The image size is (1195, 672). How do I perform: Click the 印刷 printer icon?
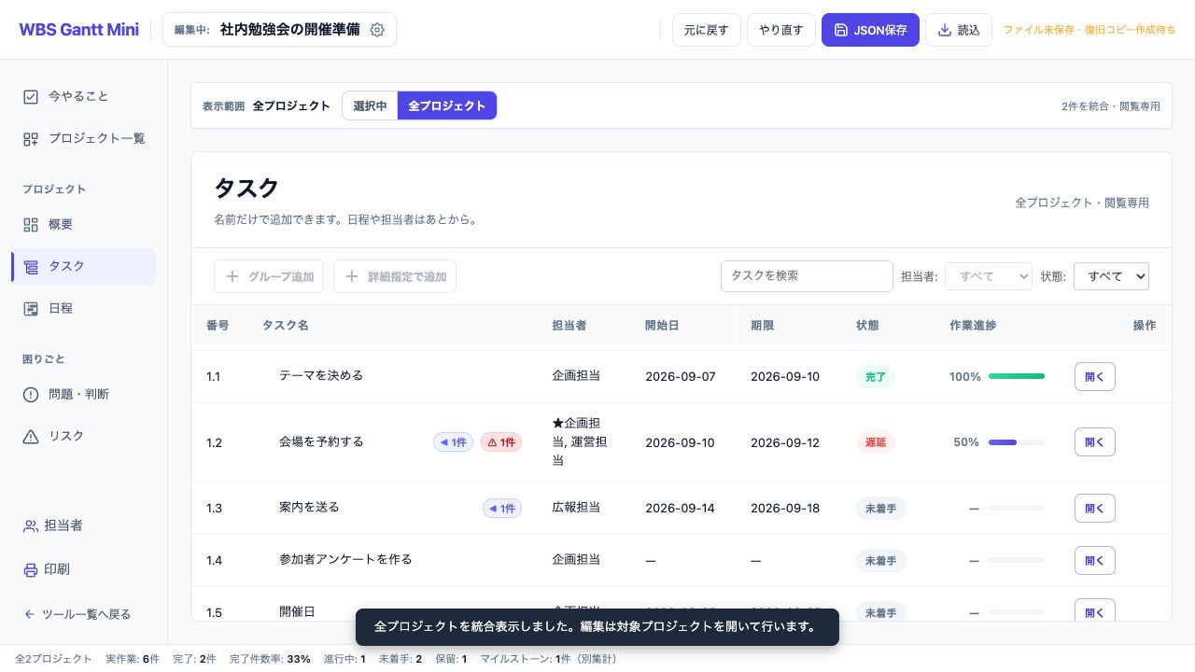pyautogui.click(x=31, y=569)
